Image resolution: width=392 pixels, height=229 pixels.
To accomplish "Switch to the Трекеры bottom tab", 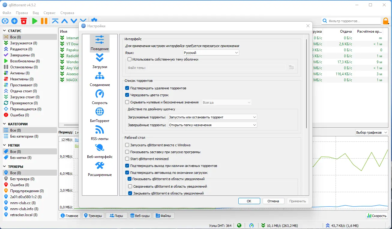I will pos(93,216).
